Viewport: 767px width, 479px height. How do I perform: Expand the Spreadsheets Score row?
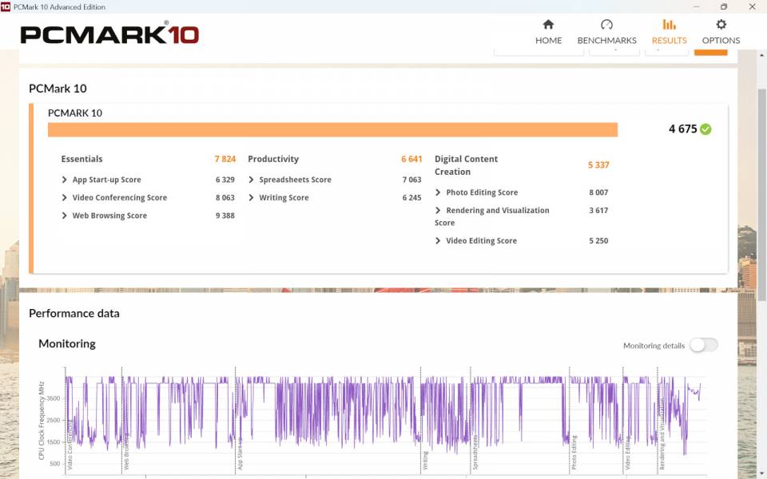251,180
